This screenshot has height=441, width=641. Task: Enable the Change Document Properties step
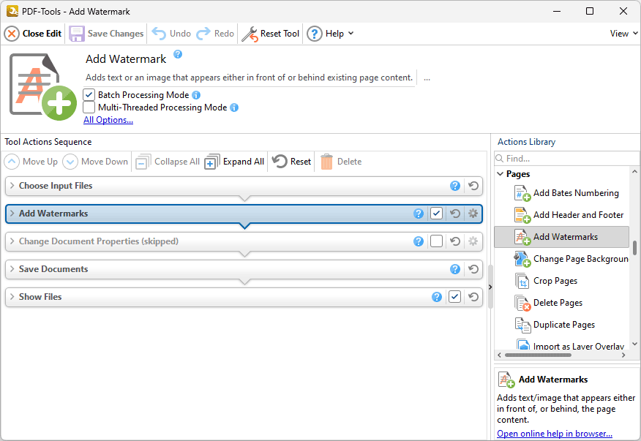point(437,241)
